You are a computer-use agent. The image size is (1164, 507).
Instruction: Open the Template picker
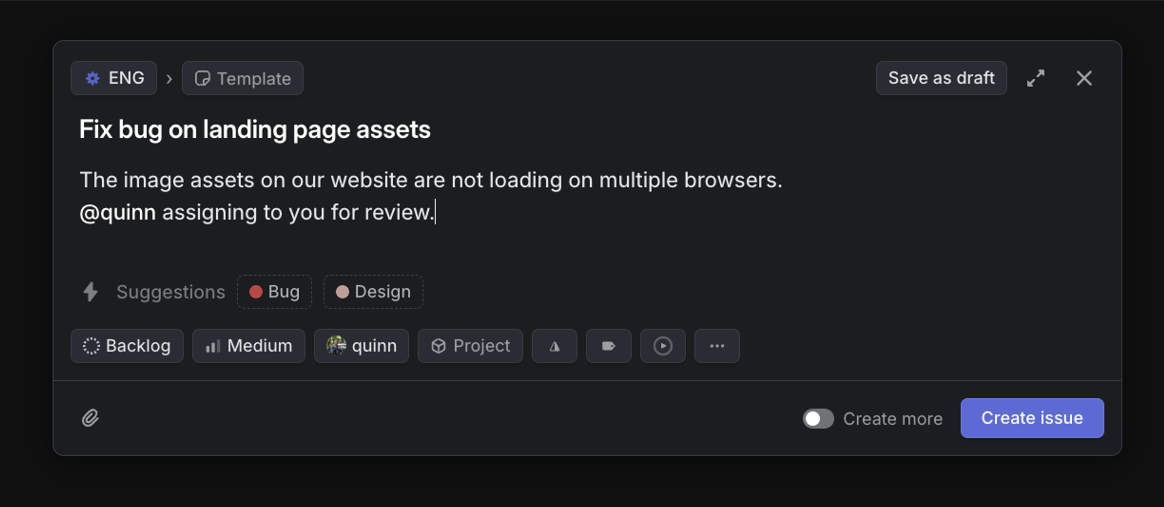point(242,78)
